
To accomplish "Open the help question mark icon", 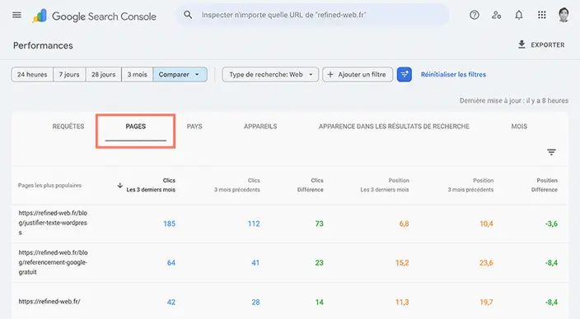I will click(x=475, y=15).
